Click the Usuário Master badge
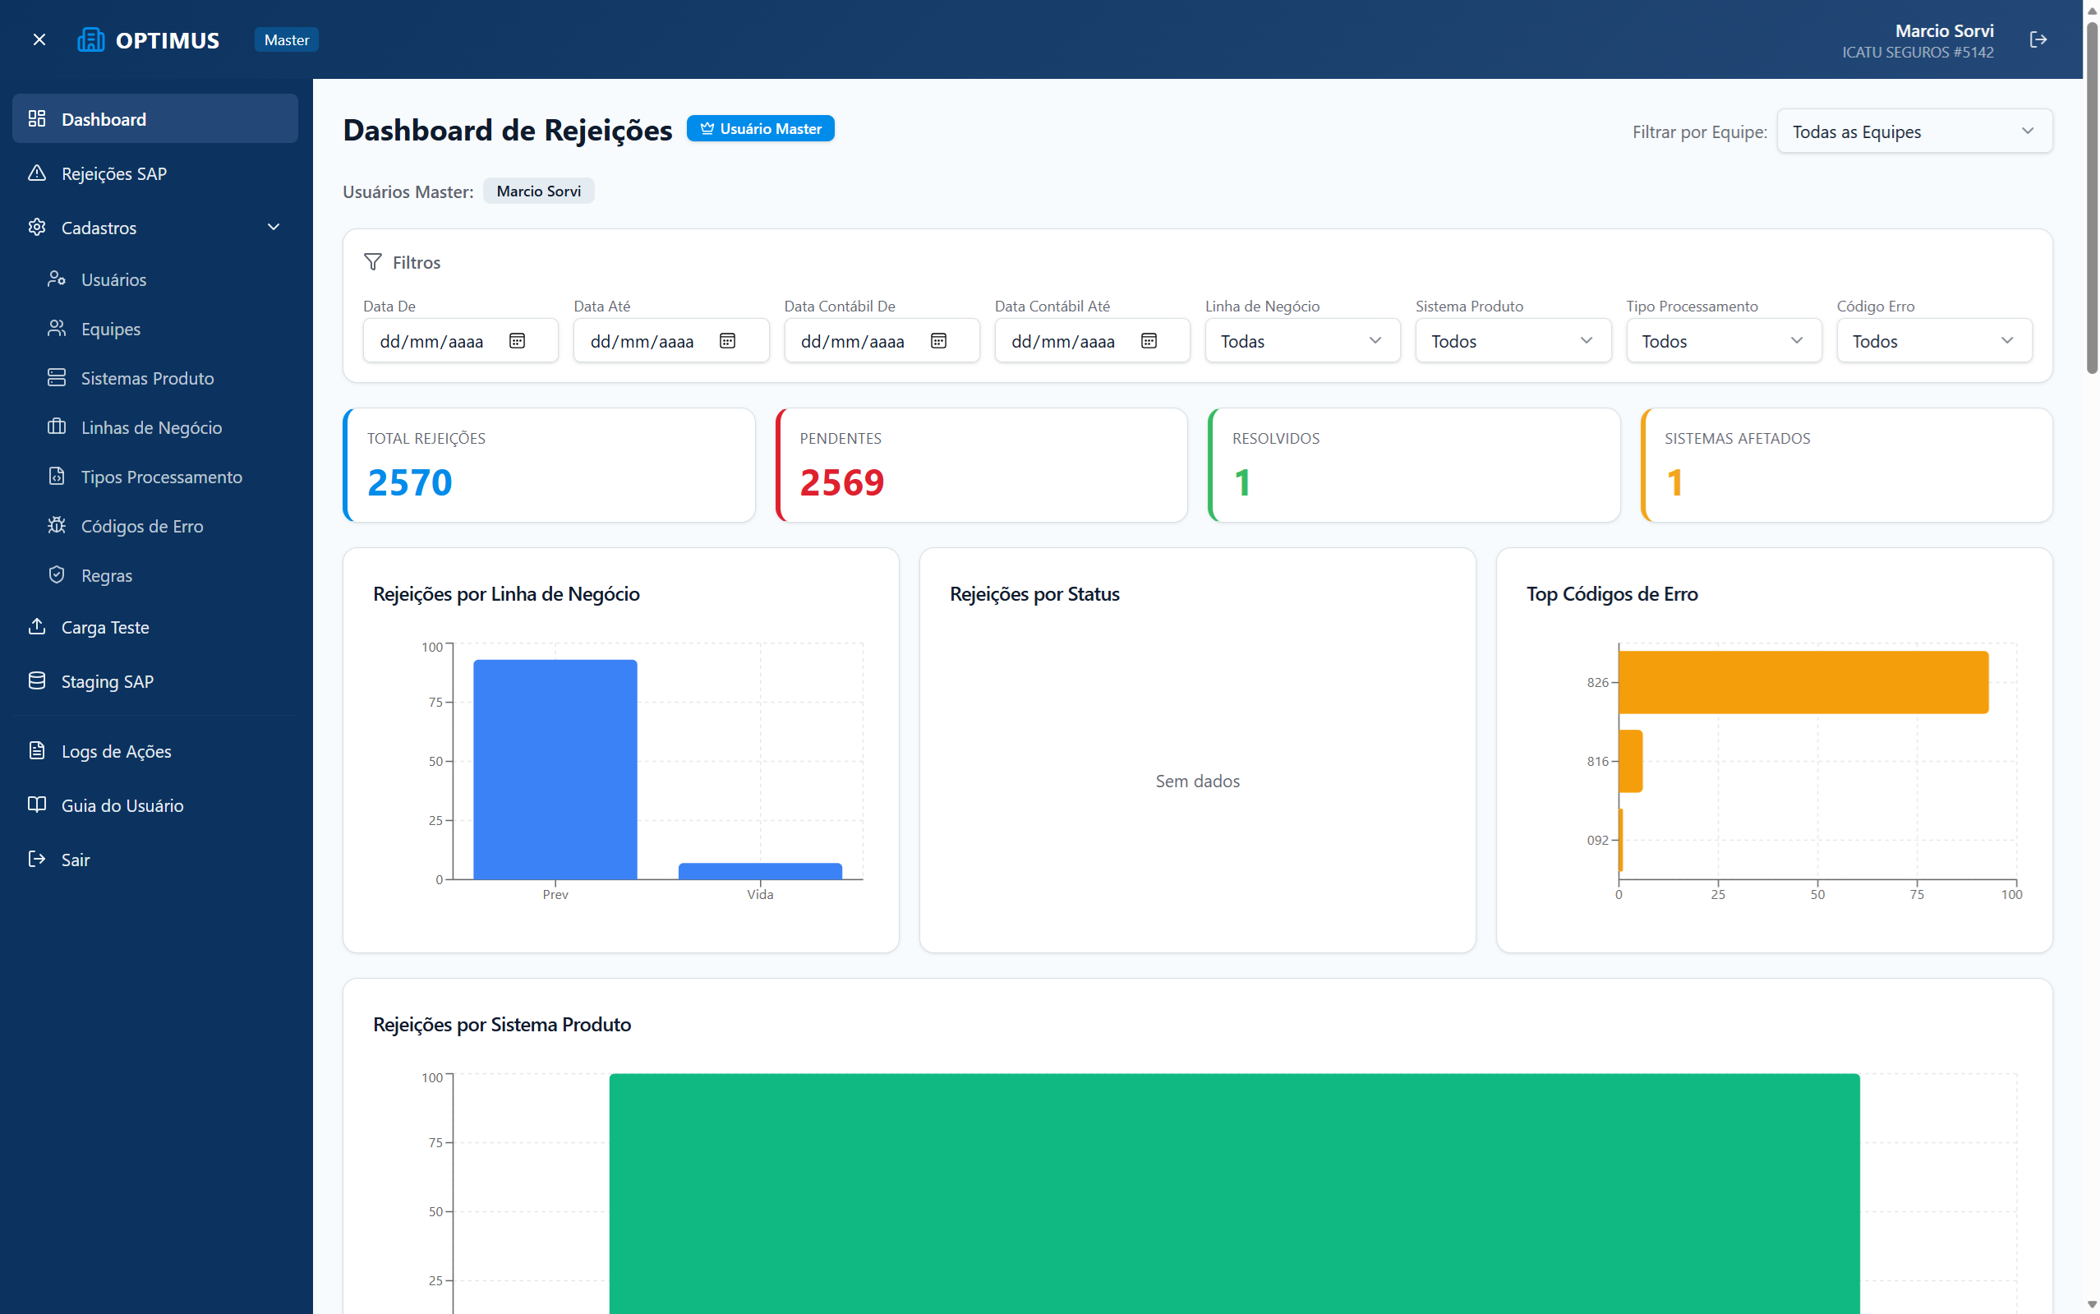 (x=760, y=129)
